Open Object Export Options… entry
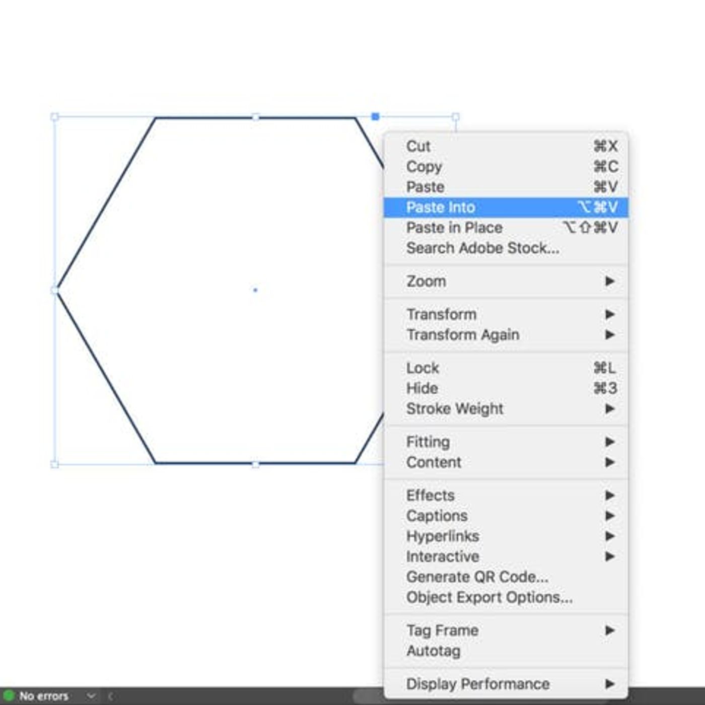This screenshot has height=705, width=705. pos(506,597)
